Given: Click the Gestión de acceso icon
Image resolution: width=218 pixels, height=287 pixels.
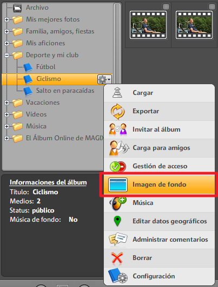Looking at the screenshot, I should pos(118,166).
